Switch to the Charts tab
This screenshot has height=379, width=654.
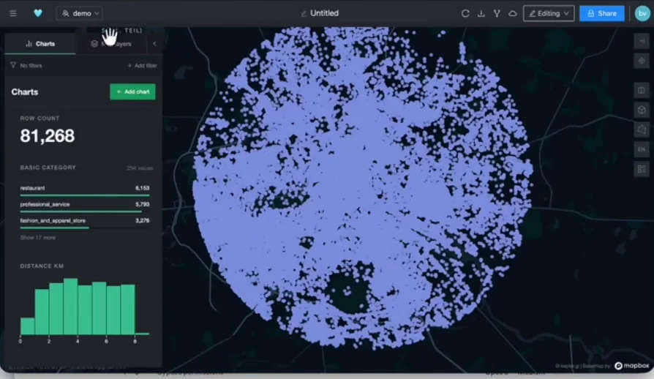click(x=40, y=44)
